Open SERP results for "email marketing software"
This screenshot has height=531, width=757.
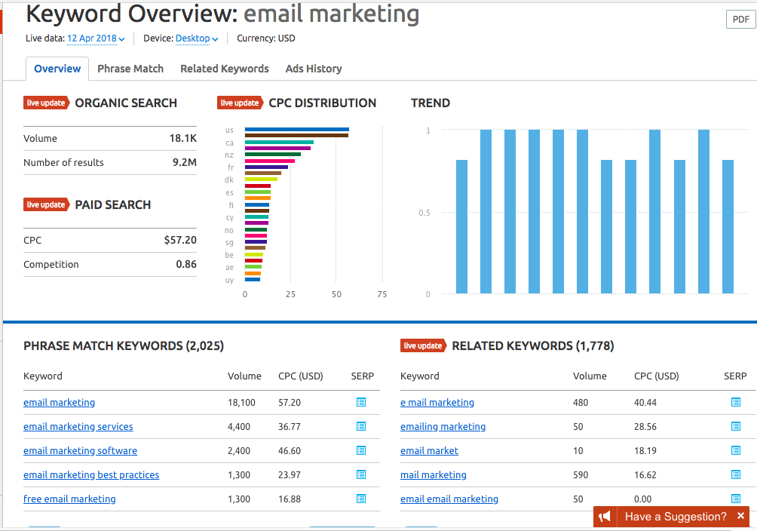click(360, 450)
